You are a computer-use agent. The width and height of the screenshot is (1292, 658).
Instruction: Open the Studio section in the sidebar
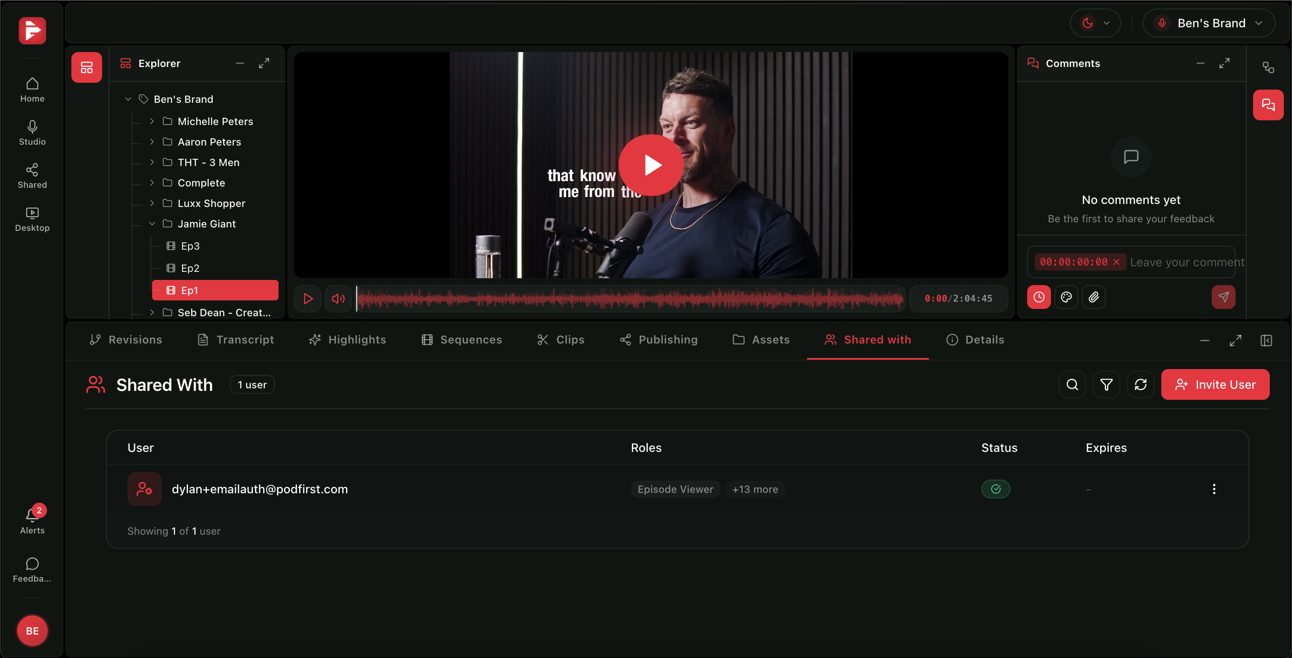32,132
